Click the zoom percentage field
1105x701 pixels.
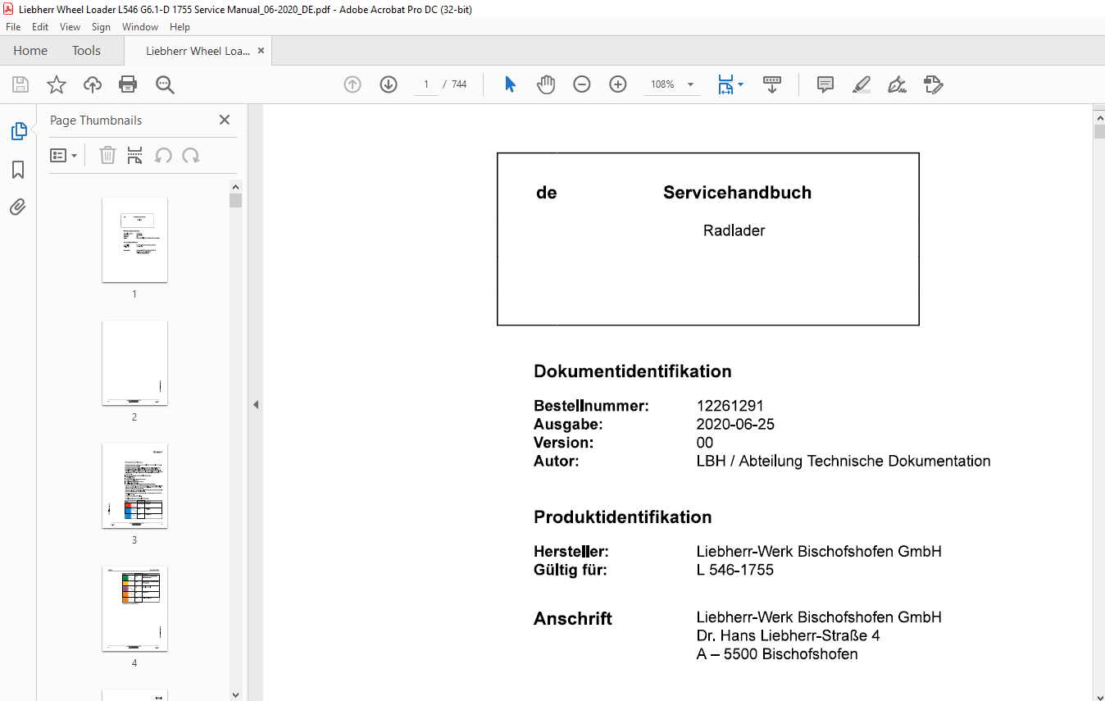pyautogui.click(x=662, y=84)
